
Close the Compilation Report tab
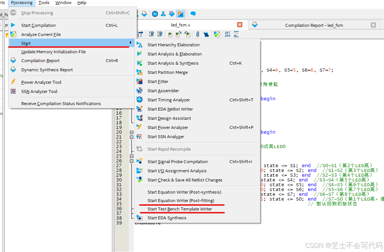tap(373, 25)
